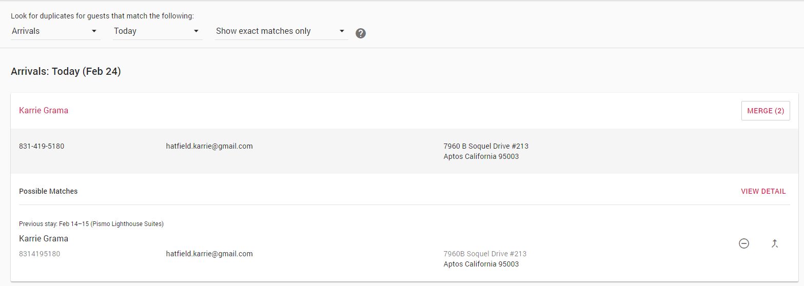Click the primary guest's hatfield.karrie@gmail.com email

[x=209, y=146]
